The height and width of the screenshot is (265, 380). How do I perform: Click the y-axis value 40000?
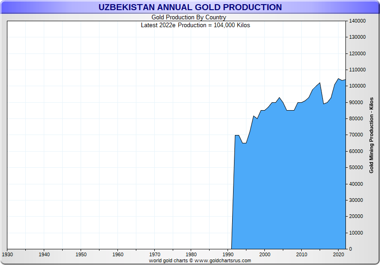(x=356, y=184)
